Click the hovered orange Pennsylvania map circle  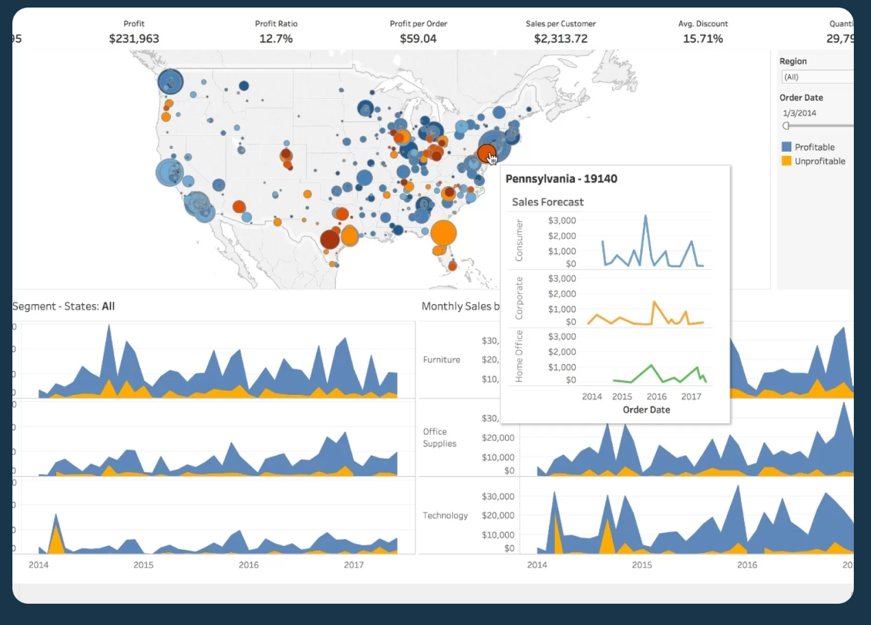486,152
